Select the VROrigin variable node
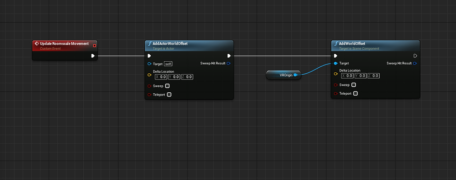The width and height of the screenshot is (456, 180). (283, 75)
